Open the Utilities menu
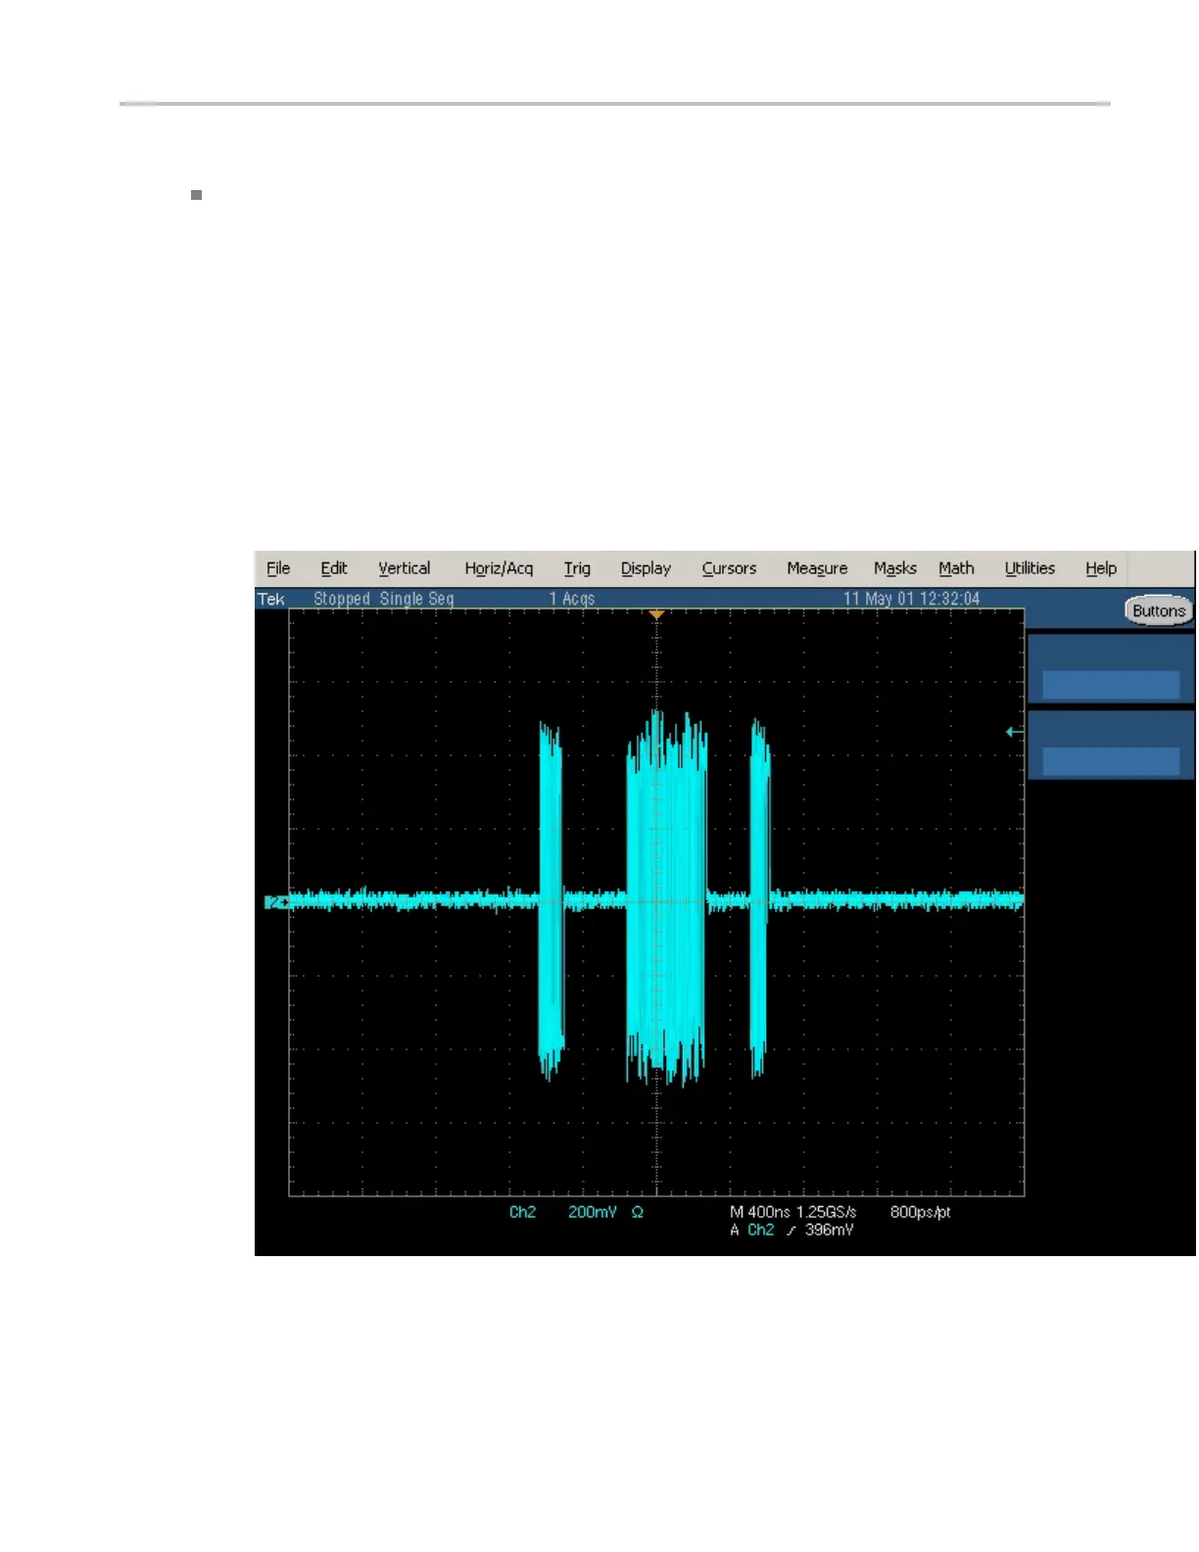This screenshot has height=1552, width=1199. tap(1030, 568)
